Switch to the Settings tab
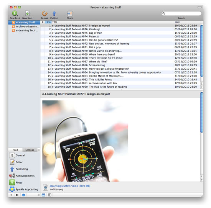 pyautogui.click(x=30, y=150)
